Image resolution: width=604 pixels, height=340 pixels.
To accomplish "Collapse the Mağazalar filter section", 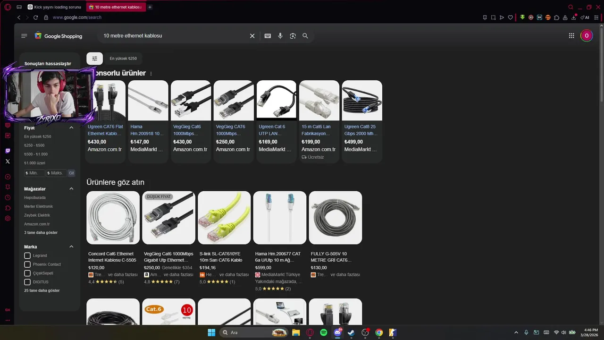I will [x=72, y=189].
